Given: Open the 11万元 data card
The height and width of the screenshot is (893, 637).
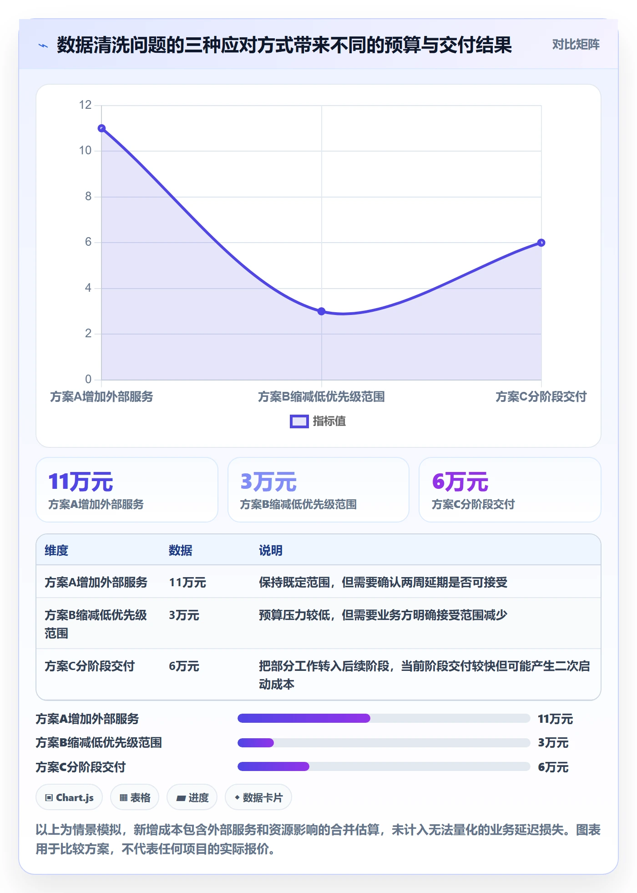Looking at the screenshot, I should (127, 490).
